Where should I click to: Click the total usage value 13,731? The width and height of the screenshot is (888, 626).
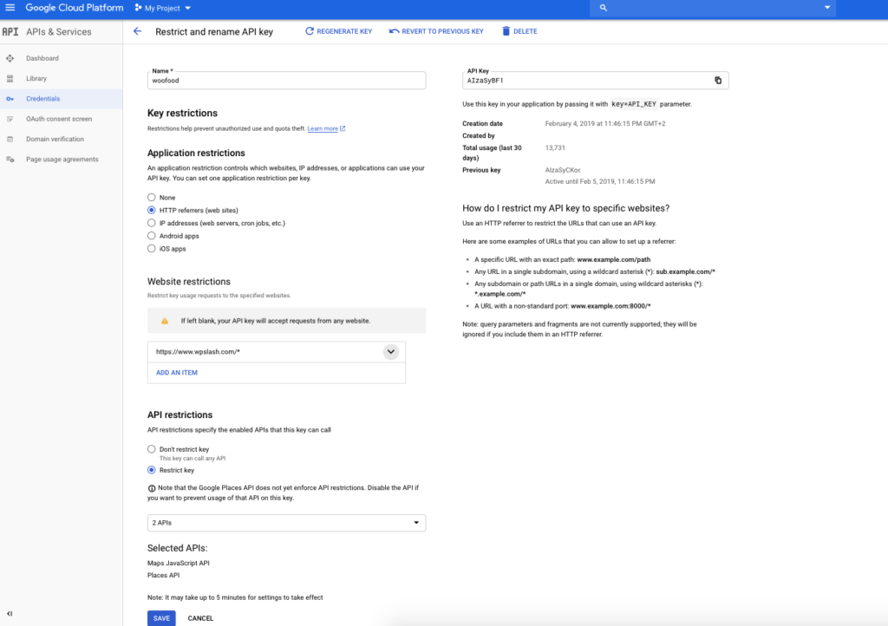555,147
